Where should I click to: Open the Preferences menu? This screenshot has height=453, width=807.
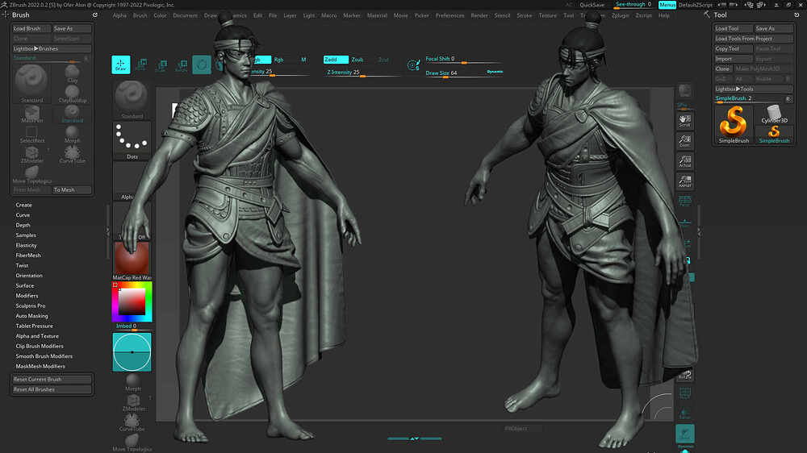pyautogui.click(x=449, y=15)
